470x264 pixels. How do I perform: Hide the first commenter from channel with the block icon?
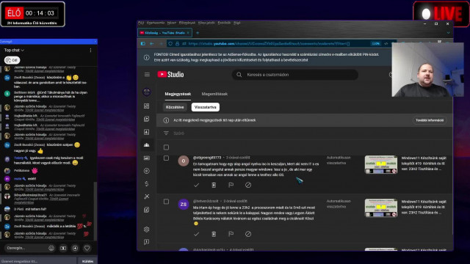pyautogui.click(x=248, y=185)
